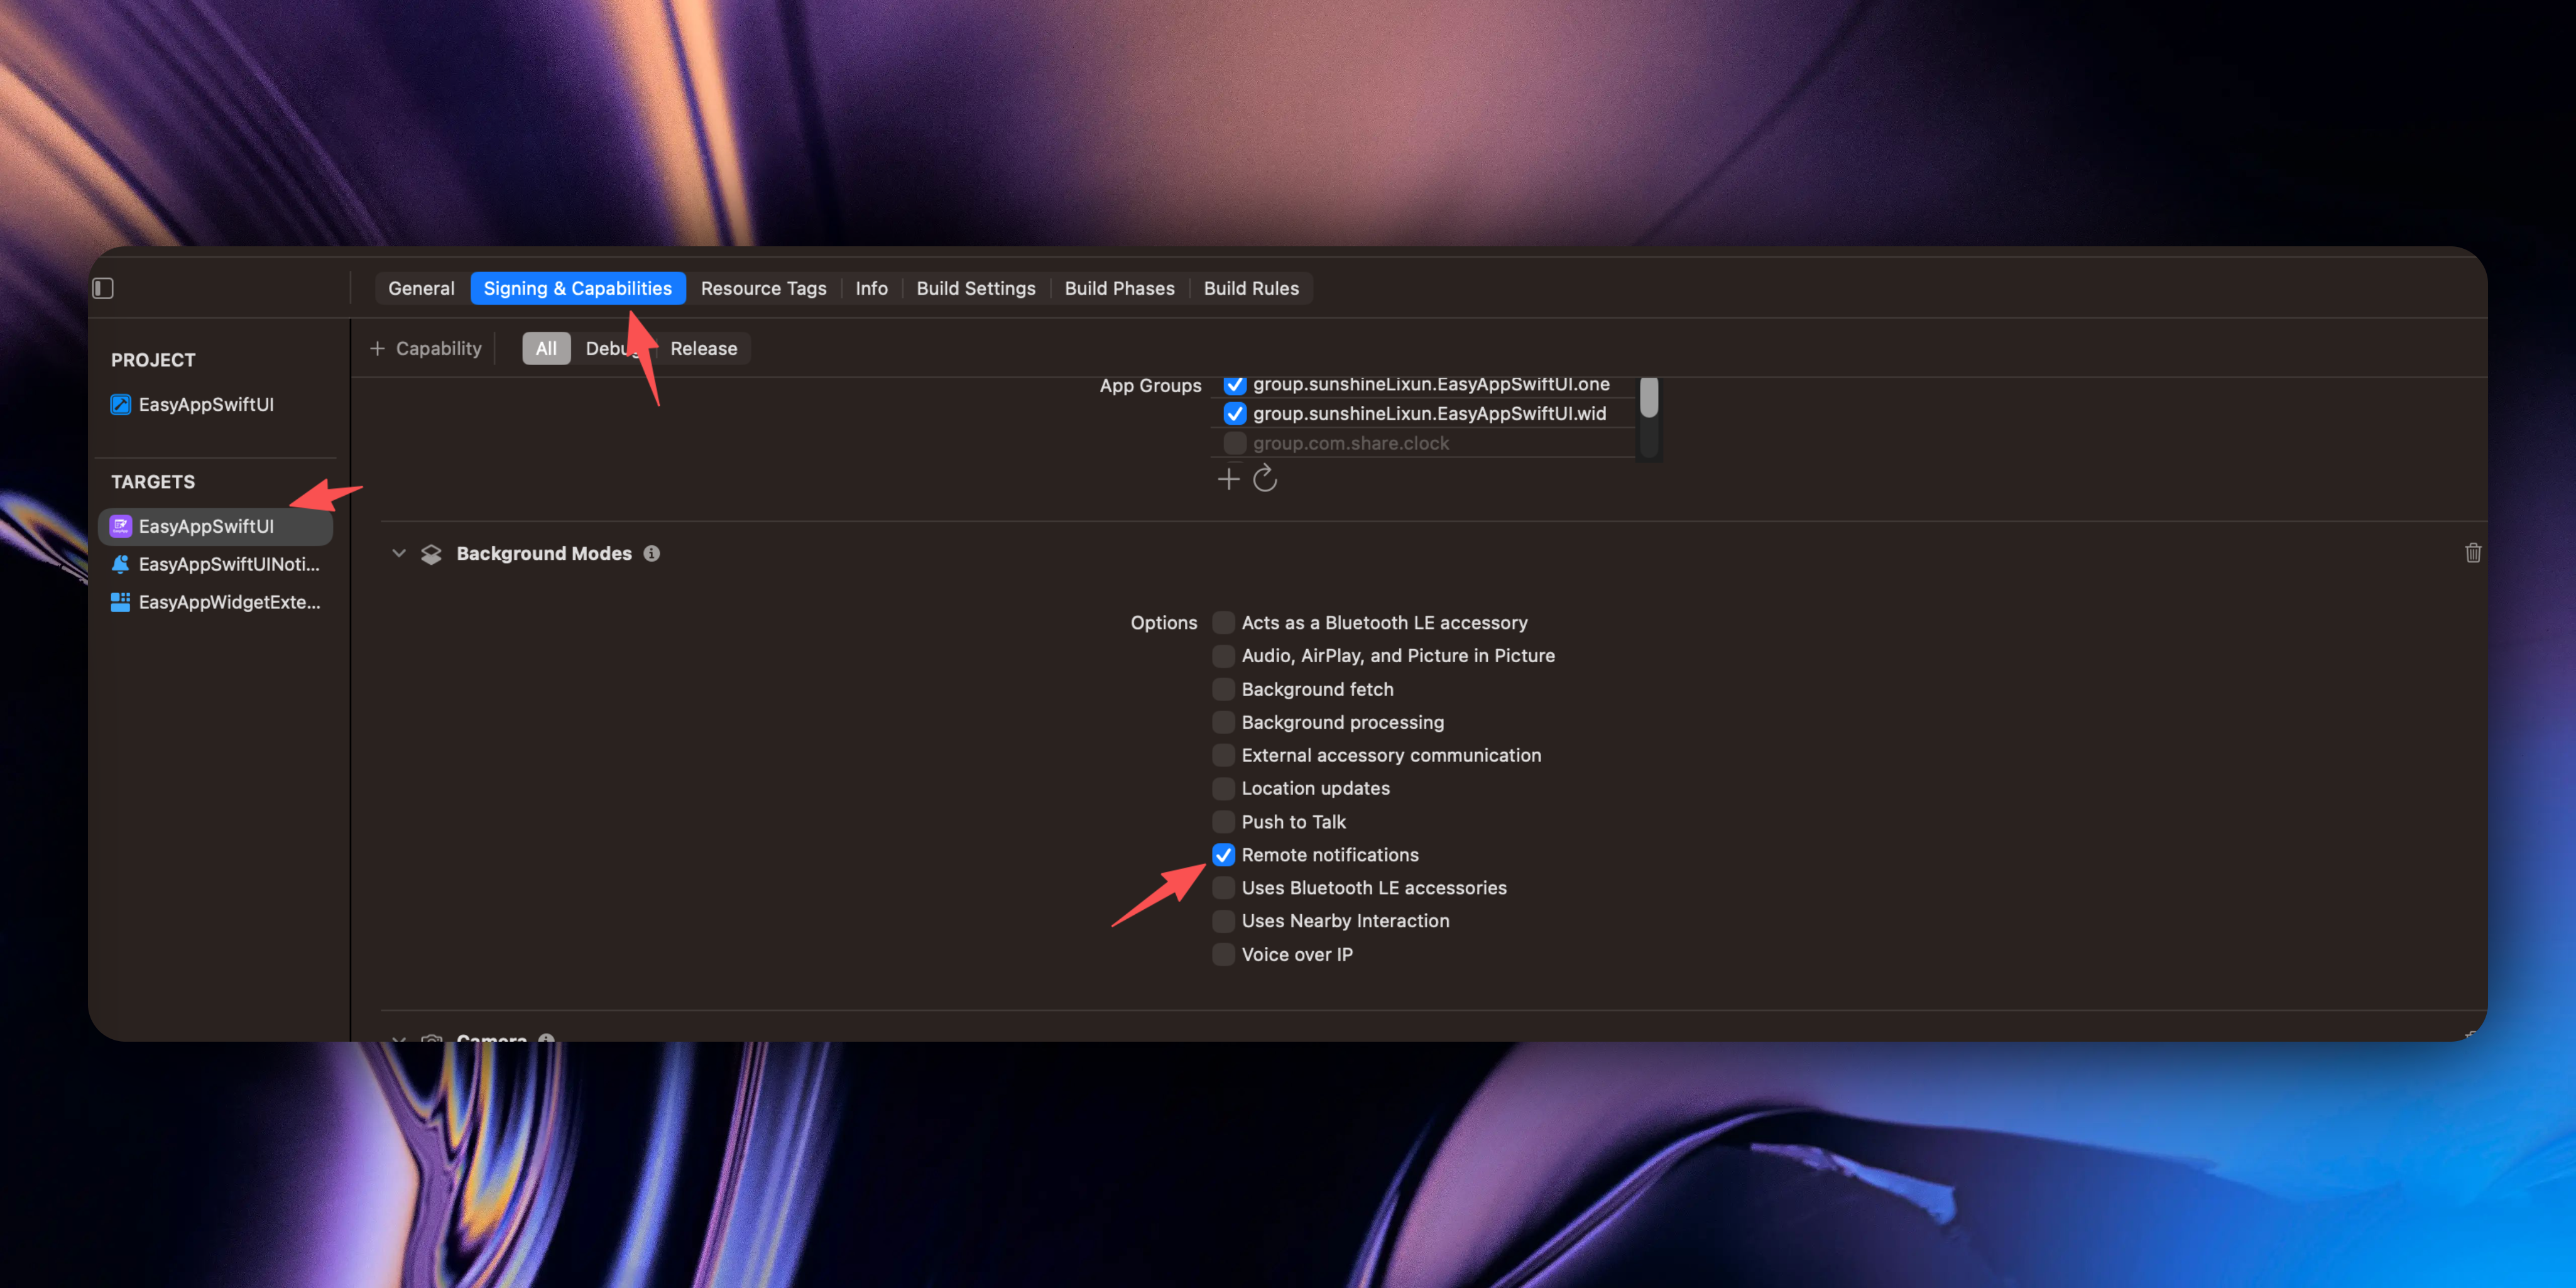Check group.com.share.clock app group
The height and width of the screenshot is (1288, 2576).
[x=1235, y=443]
